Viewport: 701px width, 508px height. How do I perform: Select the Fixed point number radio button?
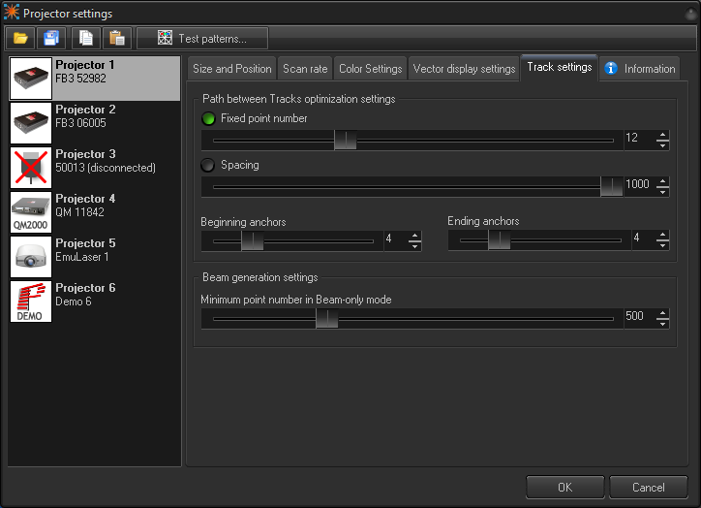pyautogui.click(x=208, y=119)
